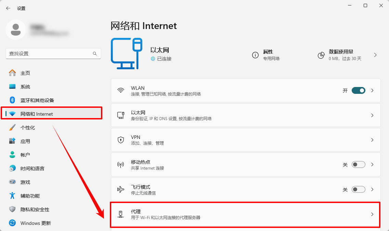Click the VPN shield icon
Viewport: 389px width, 231px height.
pos(121,140)
